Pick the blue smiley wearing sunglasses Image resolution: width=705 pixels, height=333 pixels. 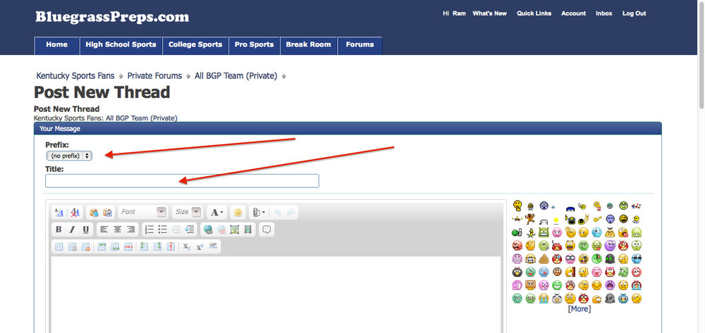[x=636, y=258]
